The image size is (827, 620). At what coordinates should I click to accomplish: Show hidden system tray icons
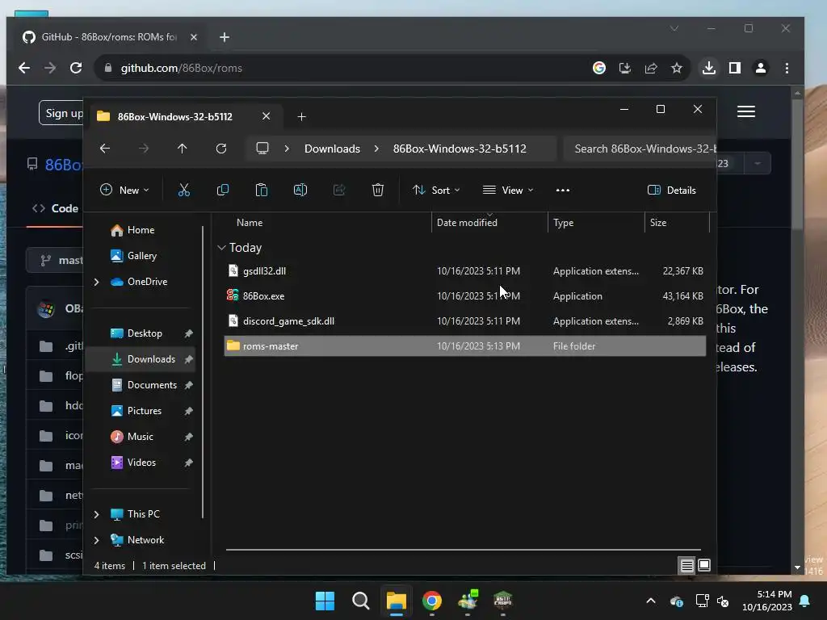pyautogui.click(x=651, y=601)
